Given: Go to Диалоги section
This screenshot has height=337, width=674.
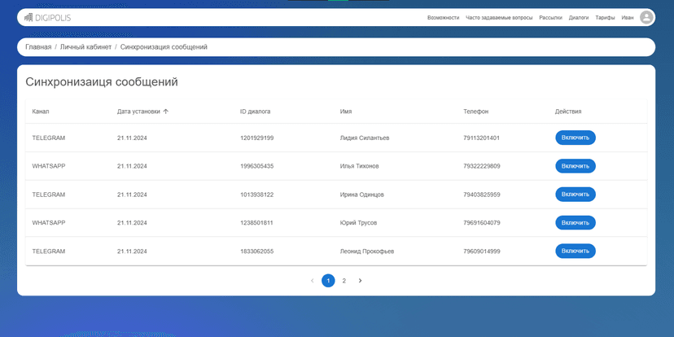Looking at the screenshot, I should (579, 17).
